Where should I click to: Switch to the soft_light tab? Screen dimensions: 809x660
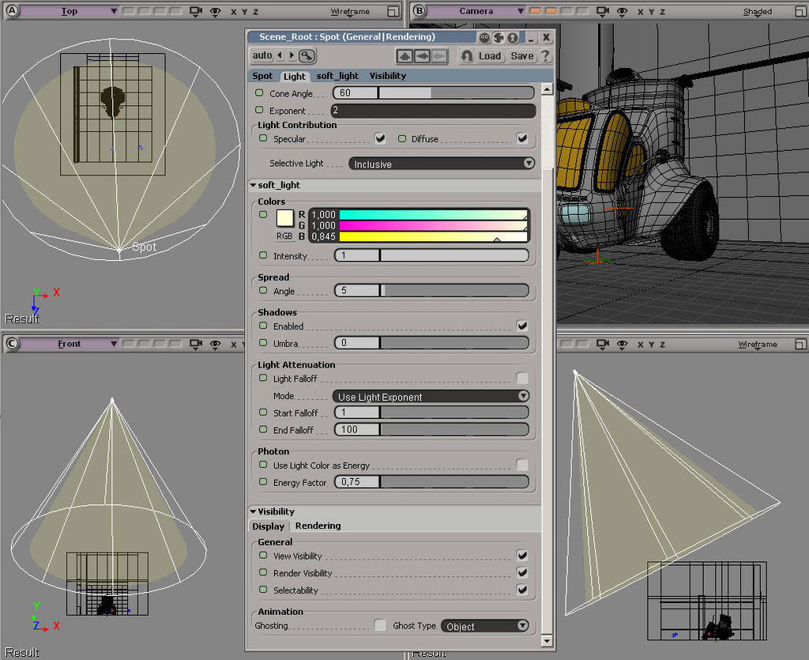[337, 76]
